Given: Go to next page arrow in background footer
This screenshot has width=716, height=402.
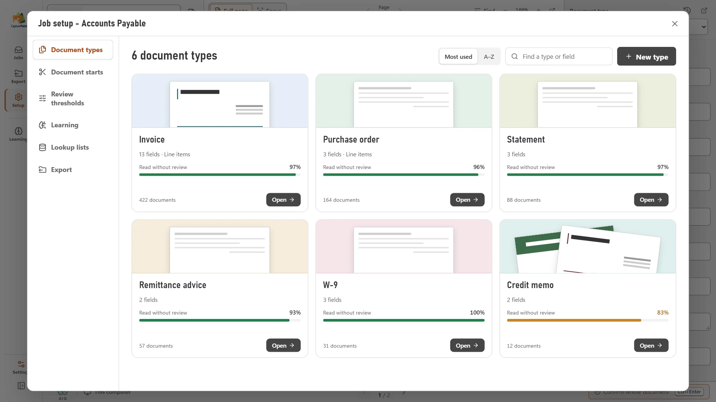Looking at the screenshot, I should click(x=404, y=393).
